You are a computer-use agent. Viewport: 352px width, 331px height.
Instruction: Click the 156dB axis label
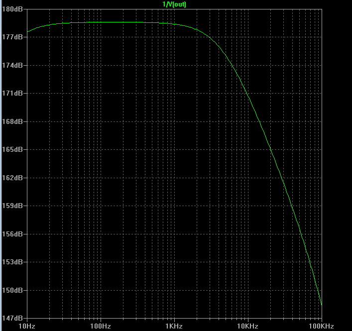12,234
